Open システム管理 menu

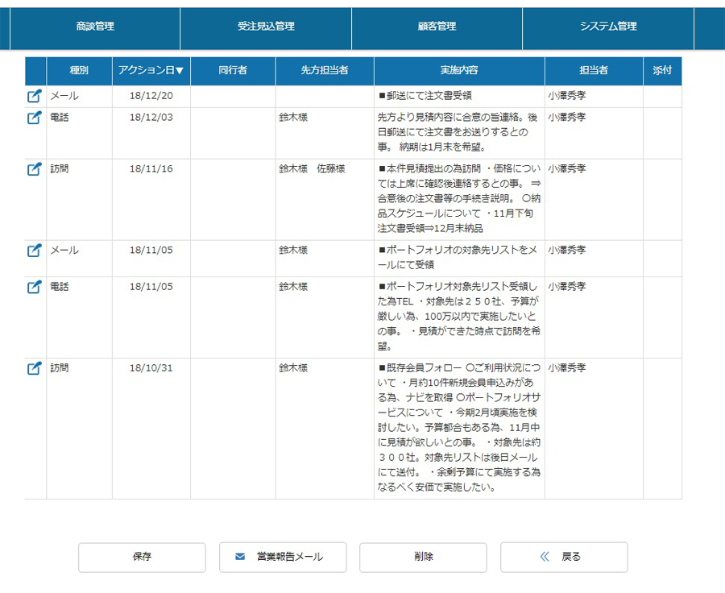point(608,27)
